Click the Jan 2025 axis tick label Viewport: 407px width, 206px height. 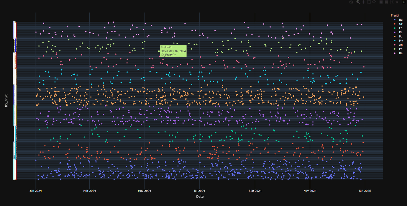point(365,191)
